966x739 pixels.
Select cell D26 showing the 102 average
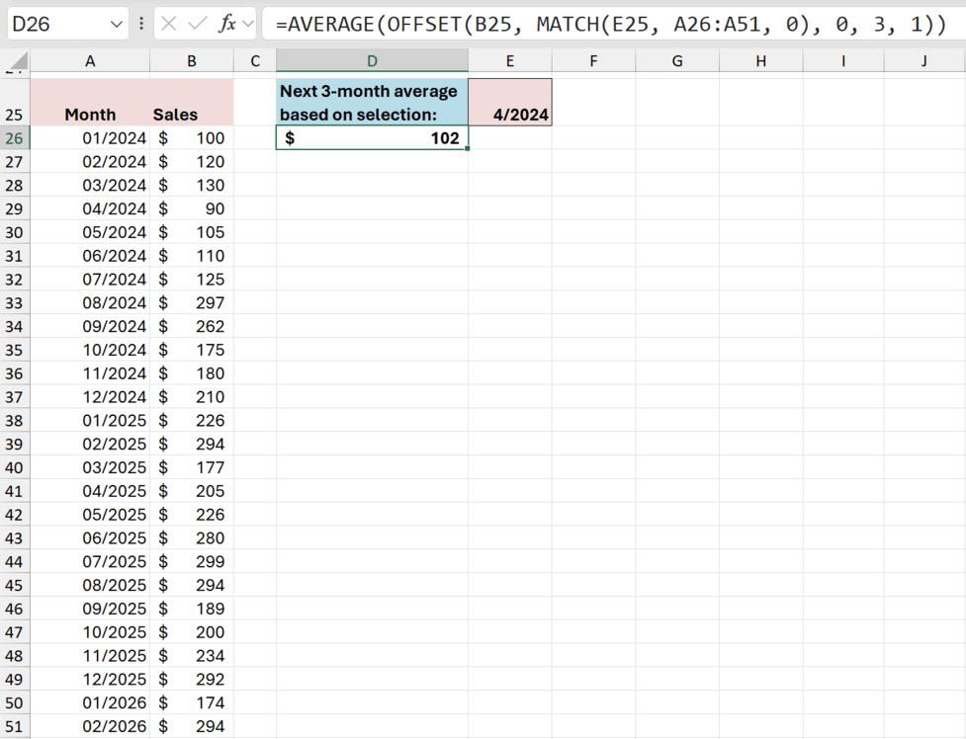coord(371,138)
